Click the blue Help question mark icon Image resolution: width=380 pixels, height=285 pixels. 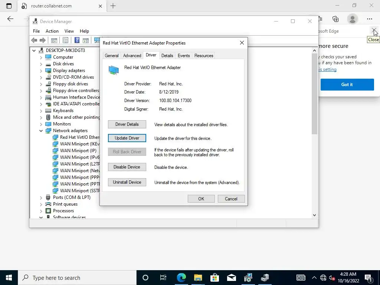[77, 40]
